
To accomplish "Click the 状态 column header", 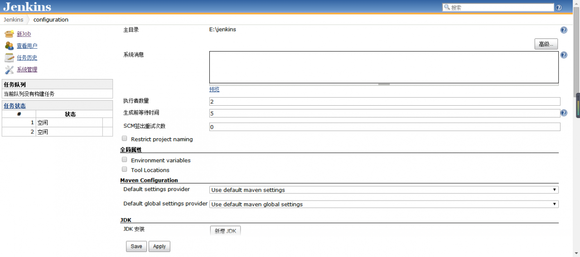I will (x=70, y=114).
